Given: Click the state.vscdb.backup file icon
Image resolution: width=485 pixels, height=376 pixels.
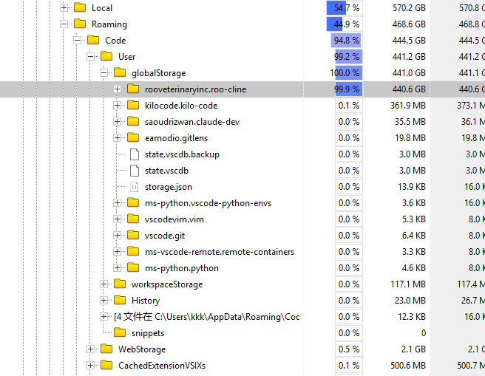Looking at the screenshot, I should coord(135,154).
